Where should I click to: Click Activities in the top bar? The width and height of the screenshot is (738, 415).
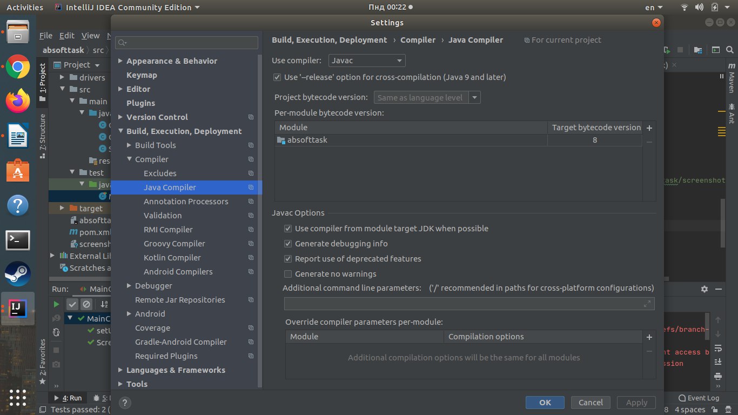[x=25, y=8]
